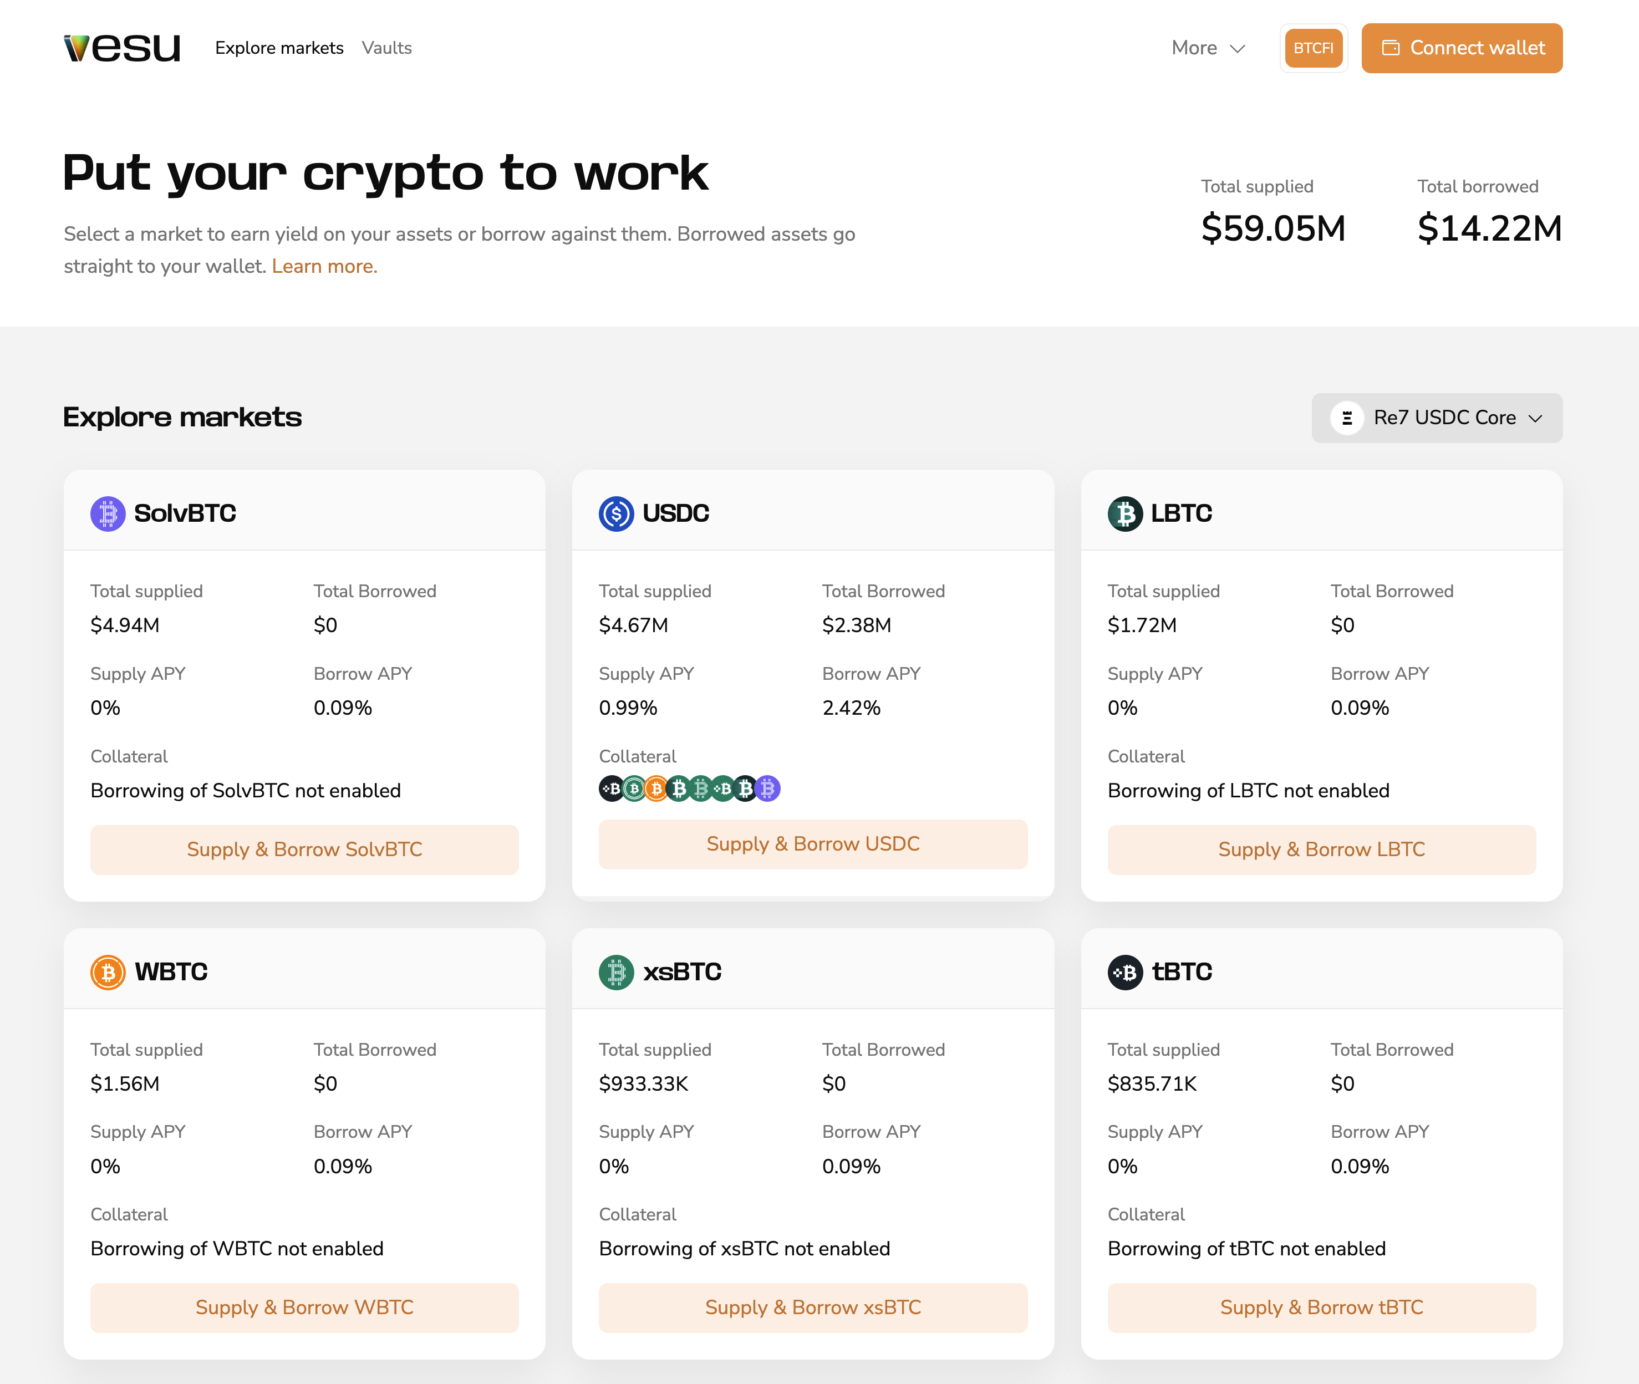Click the xsBTC token icon on its market card
This screenshot has width=1639, height=1384.
[616, 971]
